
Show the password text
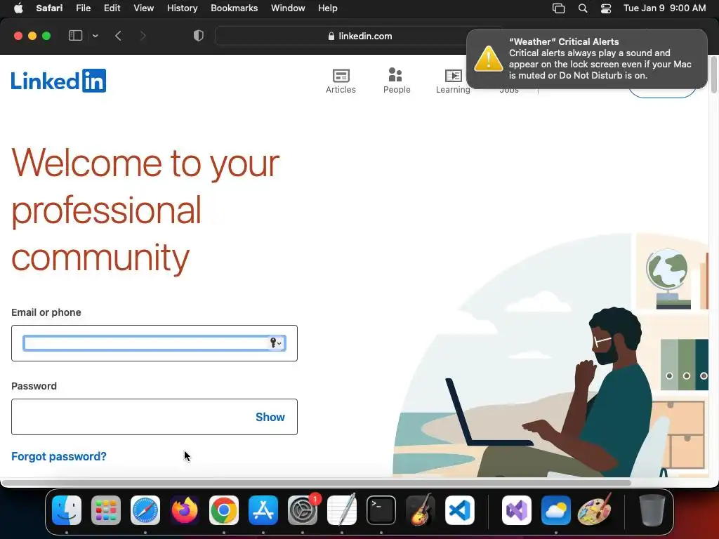(270, 417)
